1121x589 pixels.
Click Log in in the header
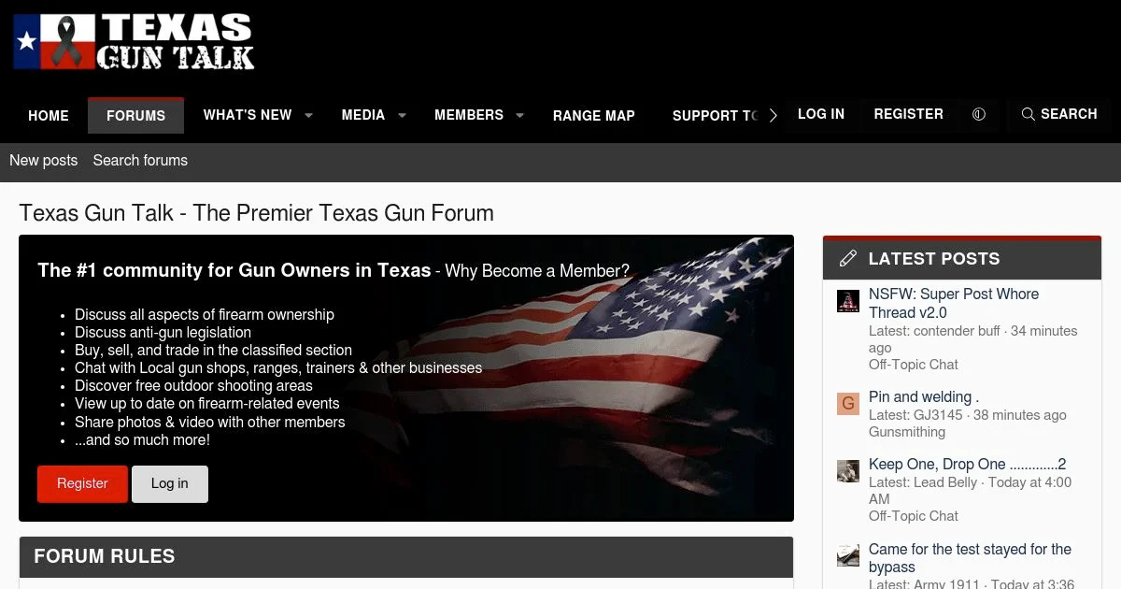[821, 114]
